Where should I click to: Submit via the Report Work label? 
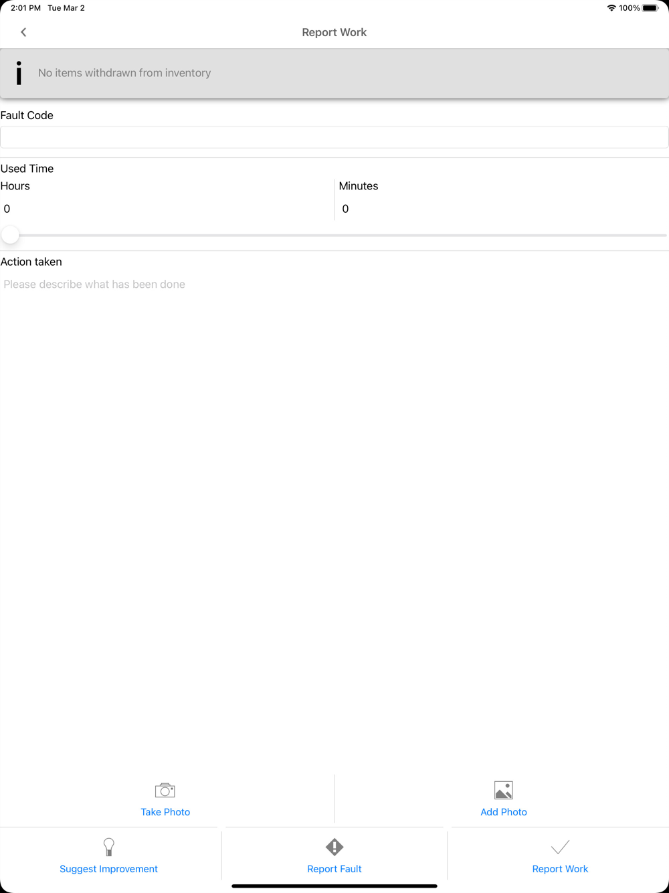[560, 869]
